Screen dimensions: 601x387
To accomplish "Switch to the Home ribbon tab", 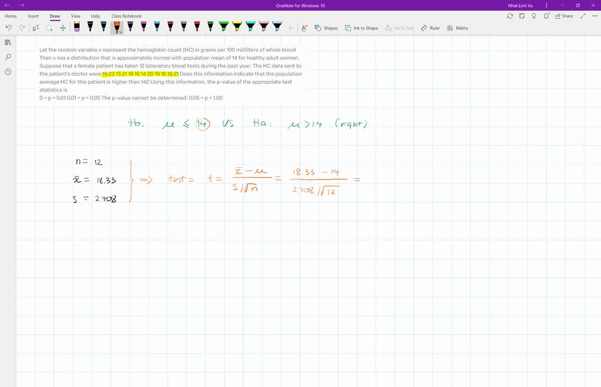I will [11, 16].
